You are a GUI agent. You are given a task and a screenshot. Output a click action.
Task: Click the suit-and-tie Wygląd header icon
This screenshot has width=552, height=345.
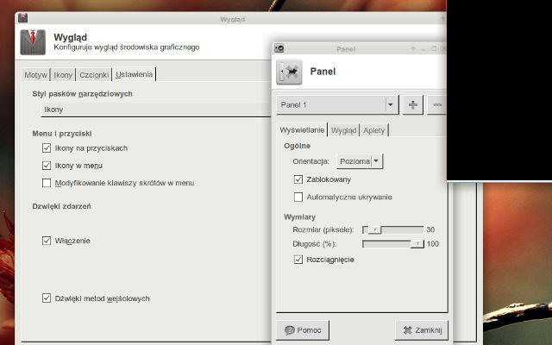(33, 41)
